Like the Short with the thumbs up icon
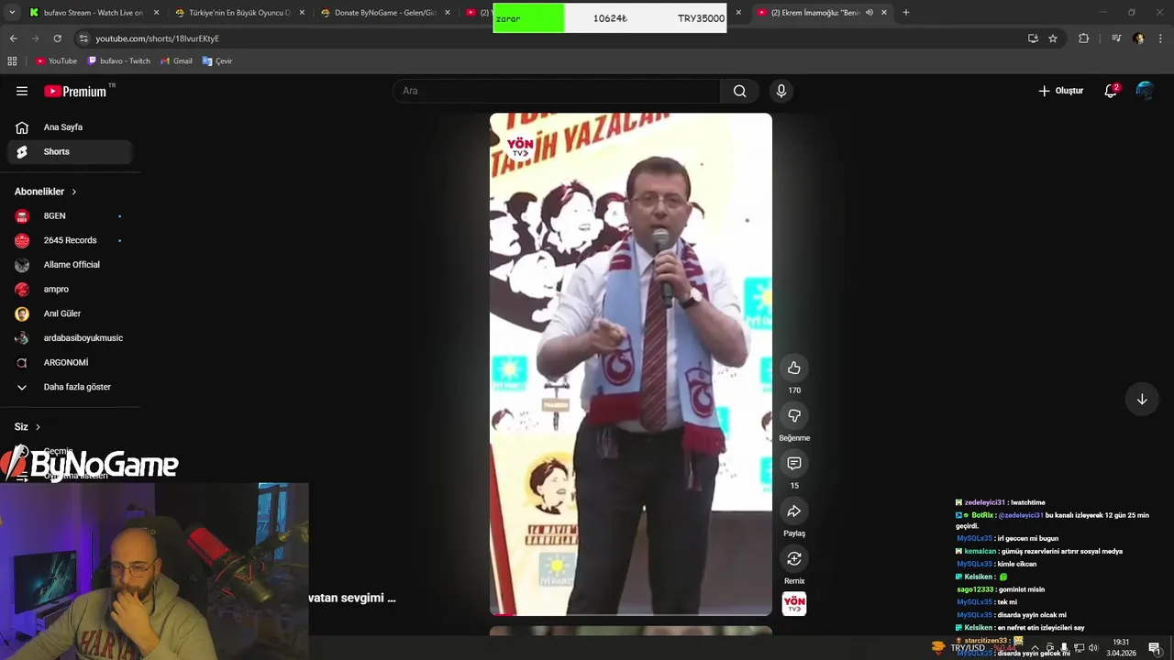 [x=794, y=368]
